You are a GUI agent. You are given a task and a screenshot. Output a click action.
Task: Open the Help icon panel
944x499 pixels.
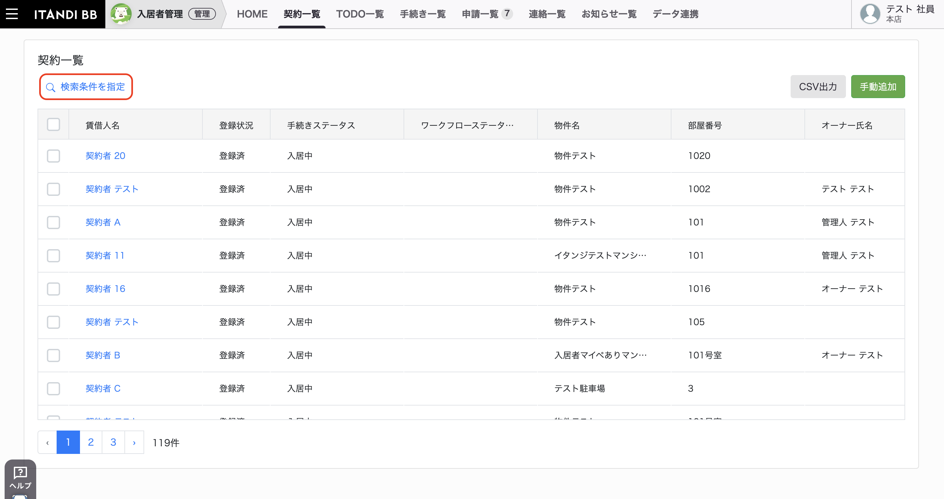[20, 478]
